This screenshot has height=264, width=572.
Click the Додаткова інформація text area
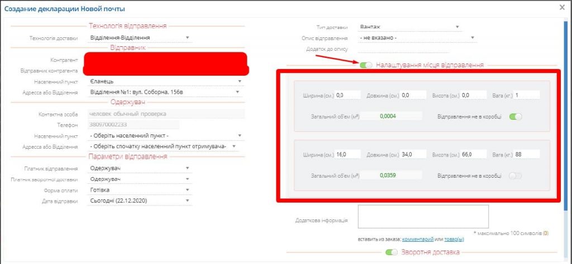(423, 217)
